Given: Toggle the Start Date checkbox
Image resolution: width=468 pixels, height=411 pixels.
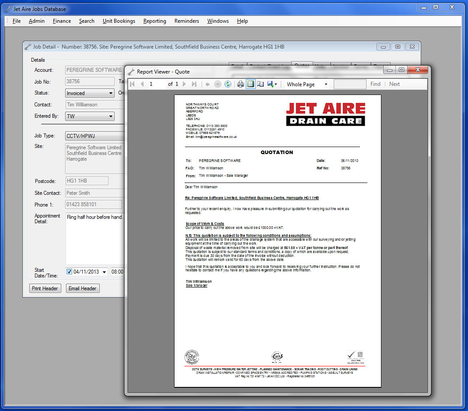Looking at the screenshot, I should (69, 272).
